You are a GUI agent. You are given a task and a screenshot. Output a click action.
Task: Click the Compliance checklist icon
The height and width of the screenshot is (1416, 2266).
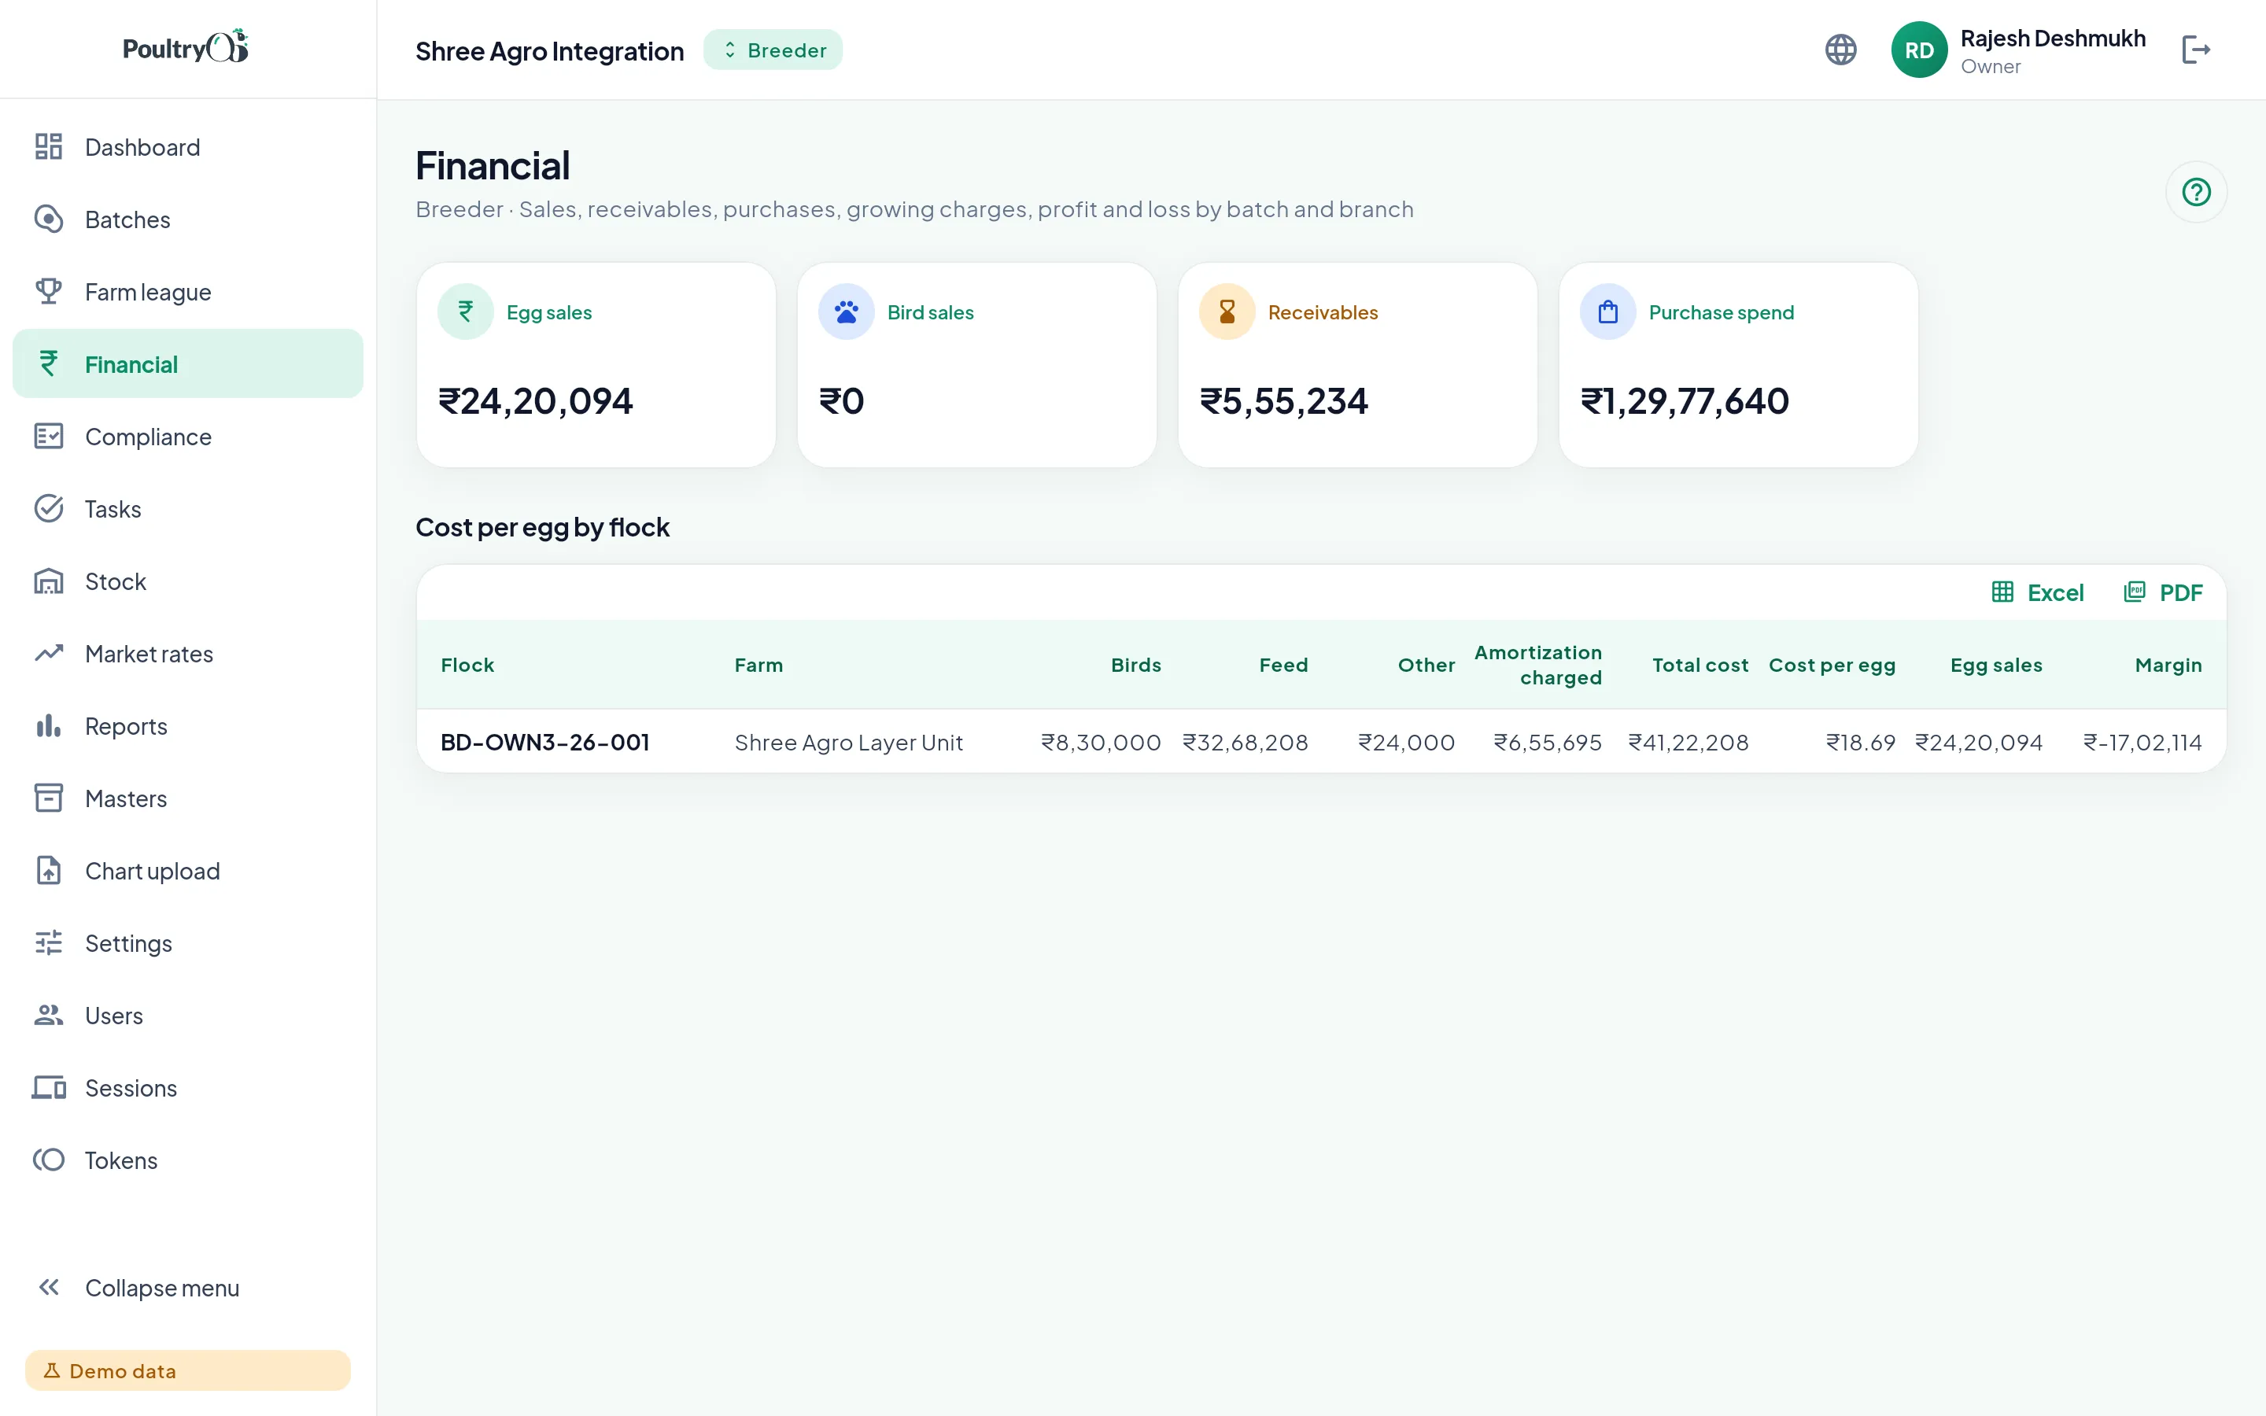[x=49, y=437]
